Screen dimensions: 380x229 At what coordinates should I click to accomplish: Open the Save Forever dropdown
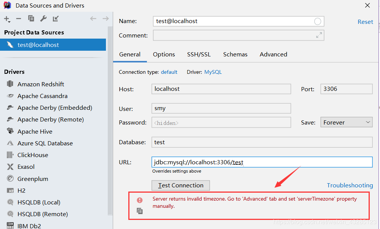[x=346, y=123]
